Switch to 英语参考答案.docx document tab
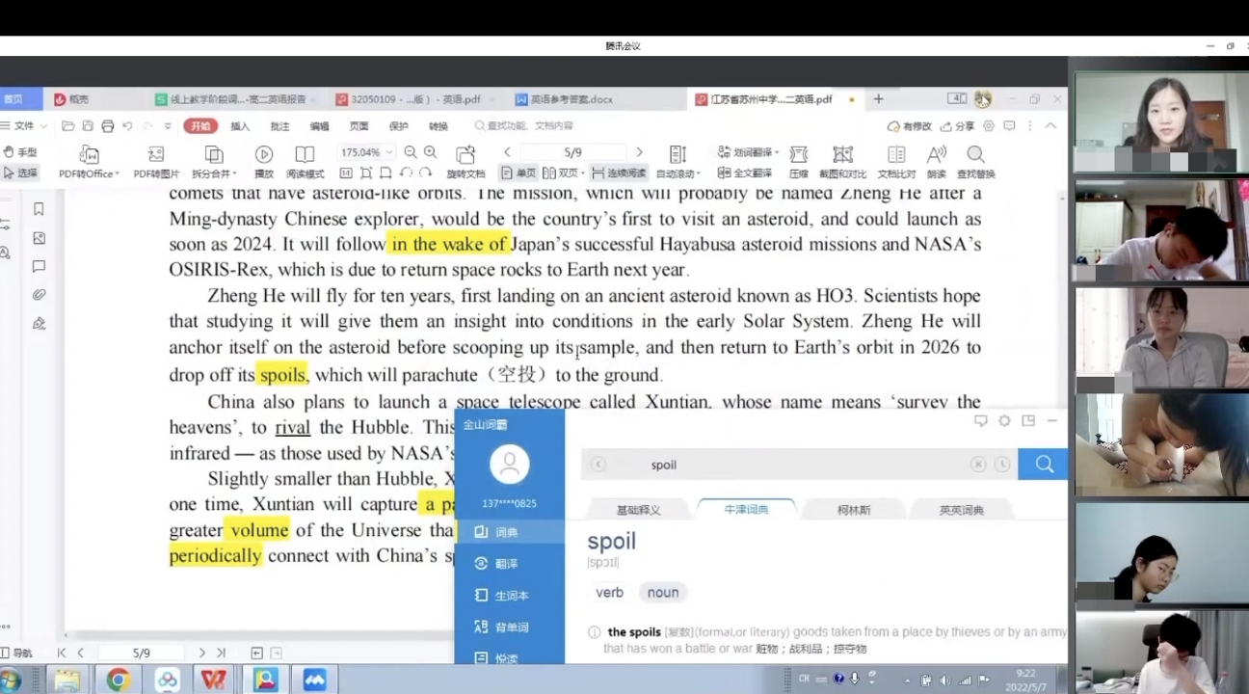Viewport: 1249px width, 694px height. coord(571,99)
